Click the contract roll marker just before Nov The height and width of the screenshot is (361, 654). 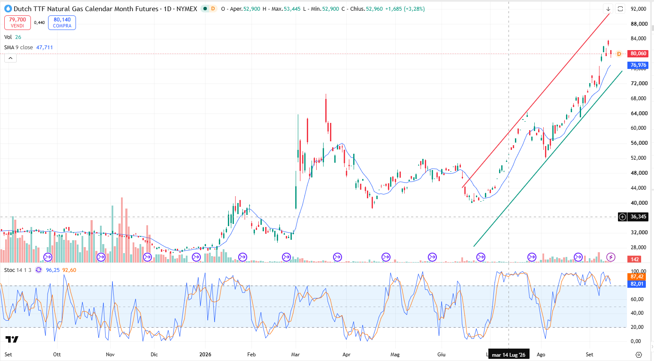101,257
